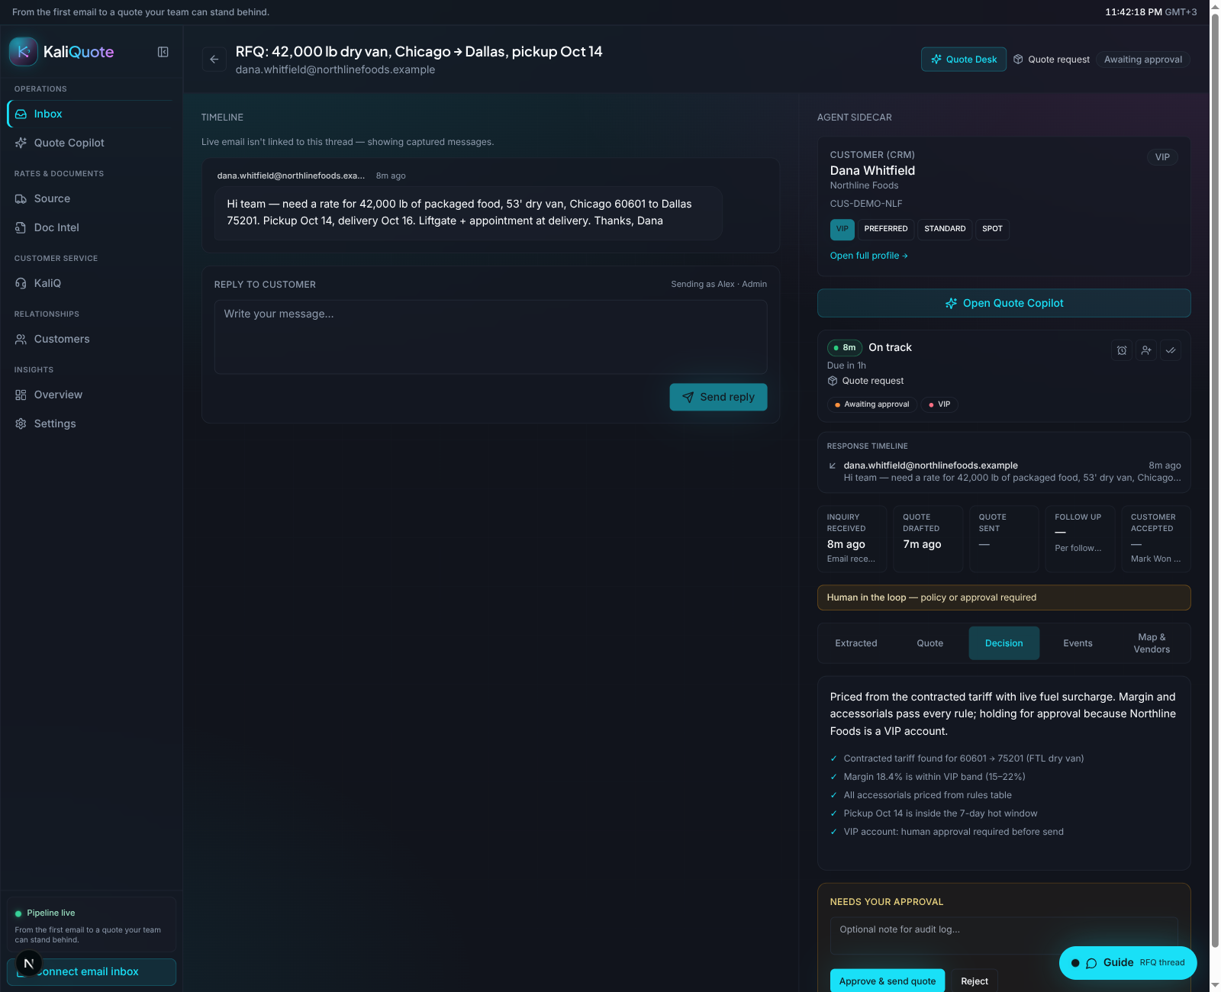Viewport: 1221px width, 992px height.
Task: Focus the reply message text box
Action: point(491,337)
